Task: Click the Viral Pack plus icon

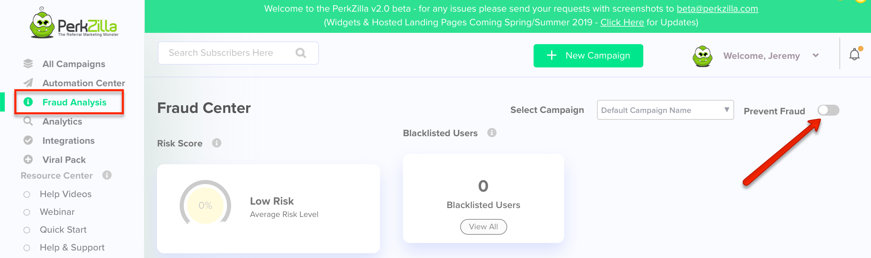Action: coord(28,159)
